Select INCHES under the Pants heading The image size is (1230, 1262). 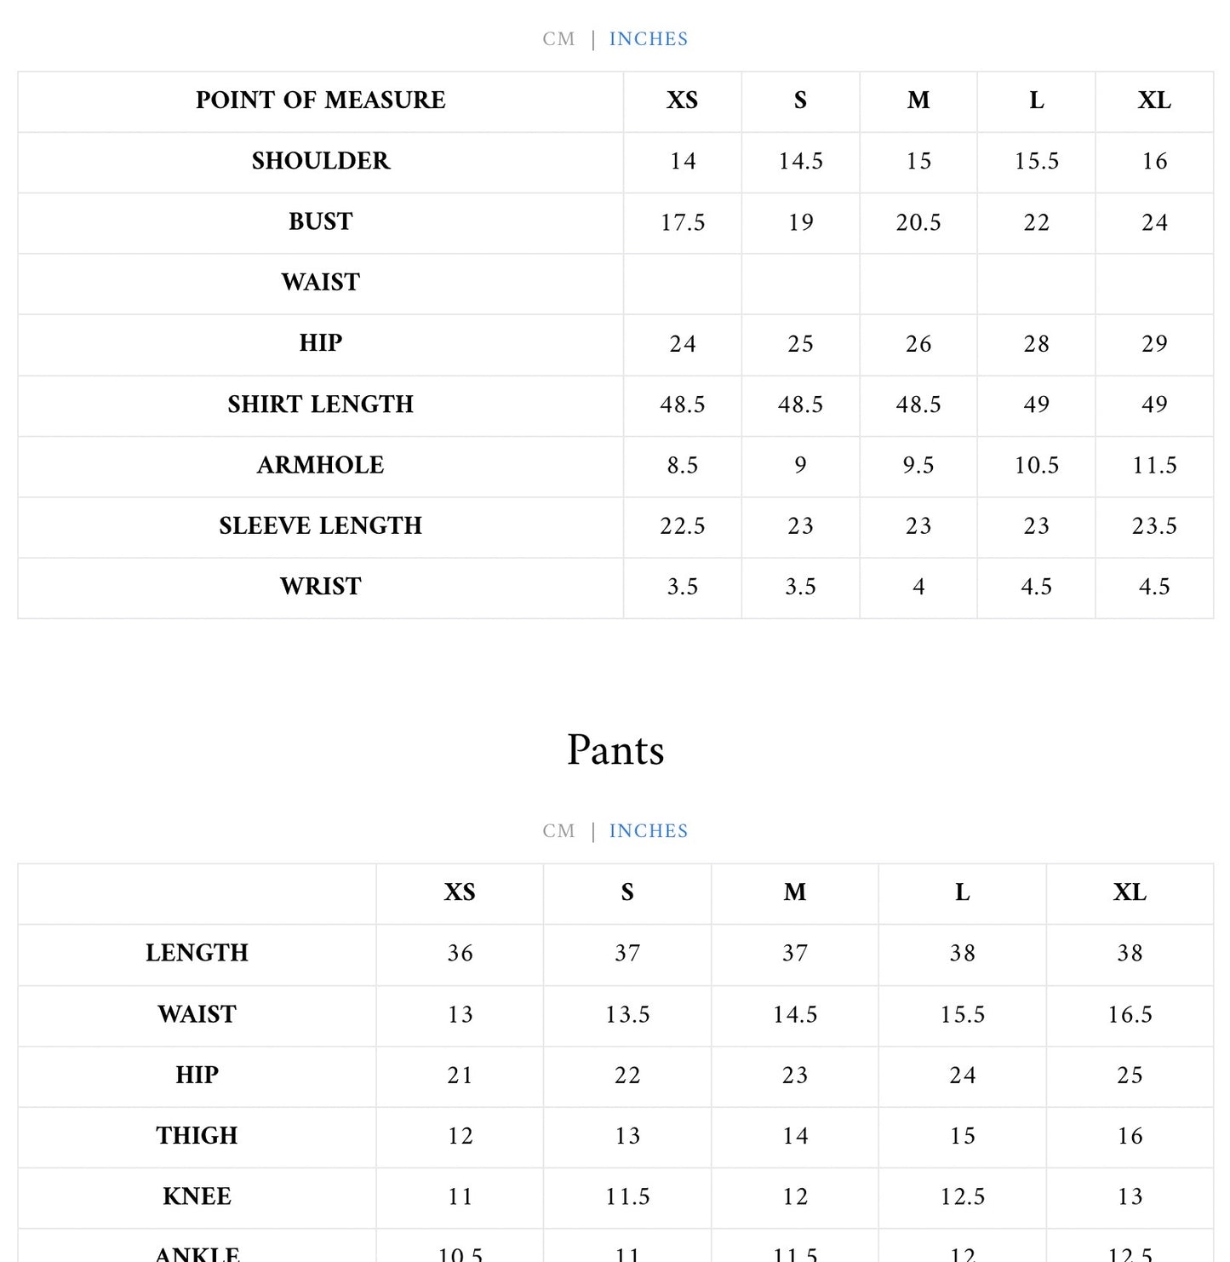point(648,831)
